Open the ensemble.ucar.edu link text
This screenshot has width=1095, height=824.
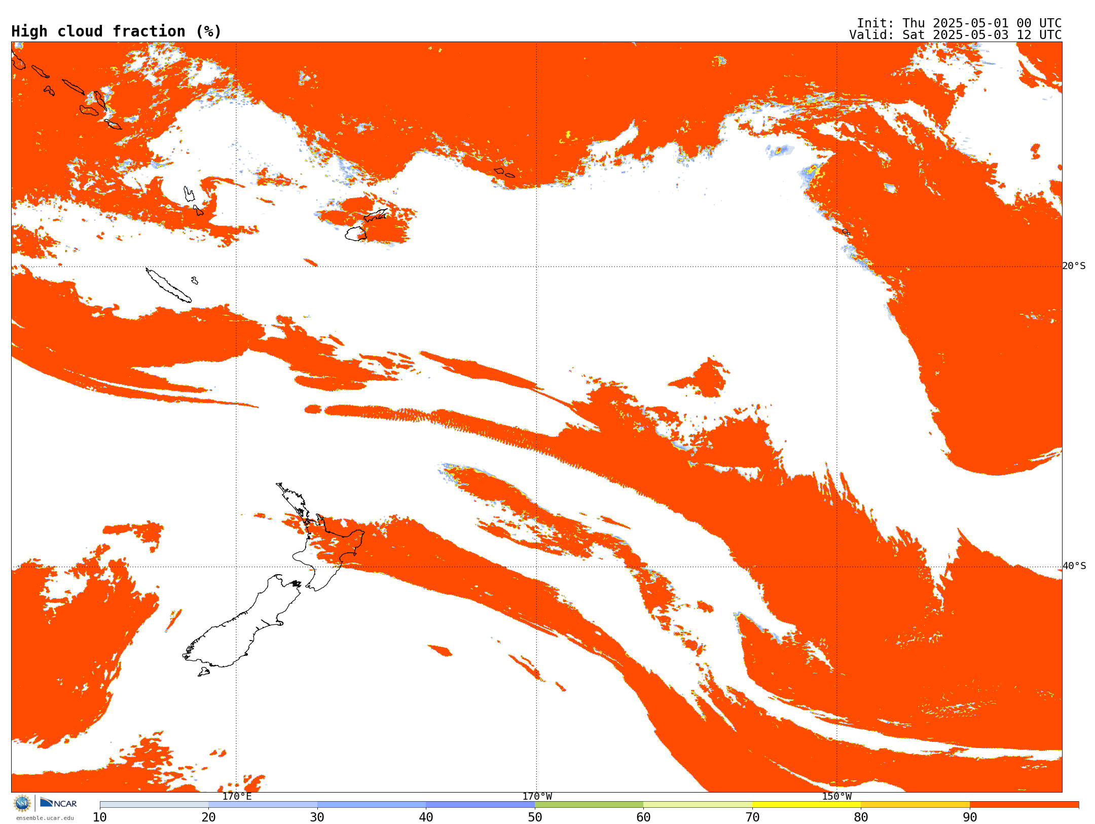pos(45,818)
